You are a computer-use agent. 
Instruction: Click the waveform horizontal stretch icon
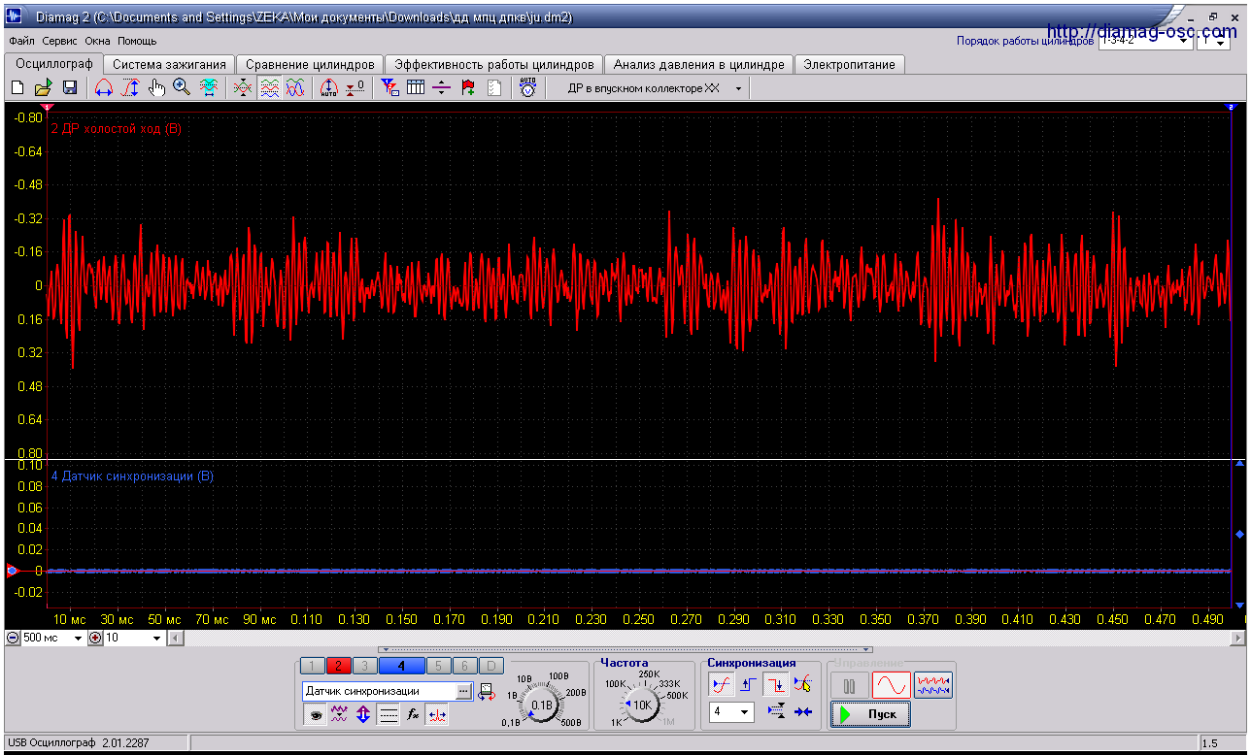coord(209,88)
